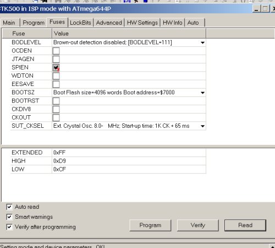Switch to the HW Info tab
Image resolution: width=275 pixels, height=248 pixels.
coord(173,23)
